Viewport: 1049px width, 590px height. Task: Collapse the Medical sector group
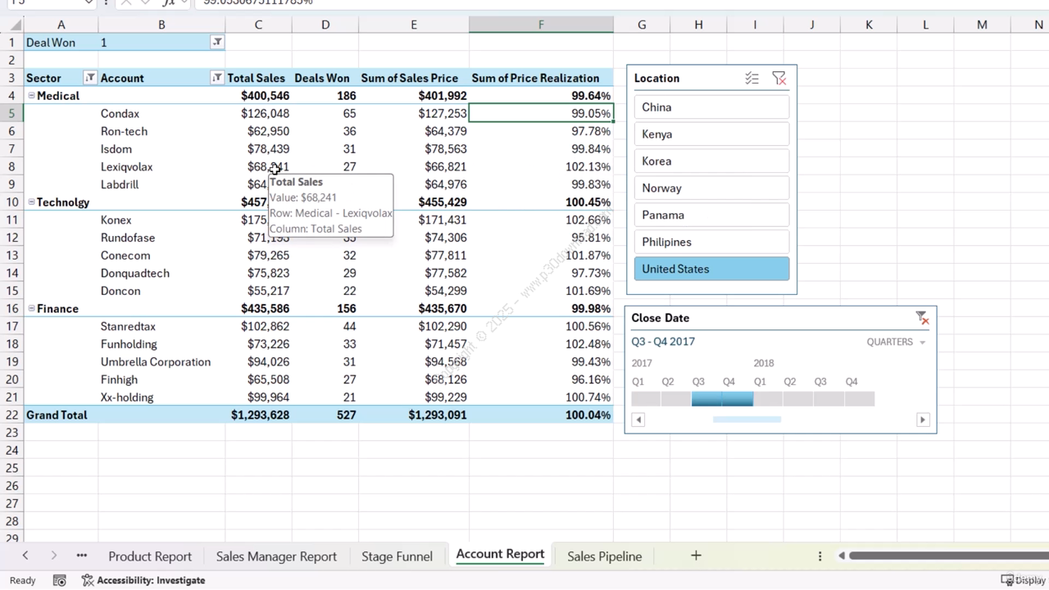pyautogui.click(x=31, y=96)
